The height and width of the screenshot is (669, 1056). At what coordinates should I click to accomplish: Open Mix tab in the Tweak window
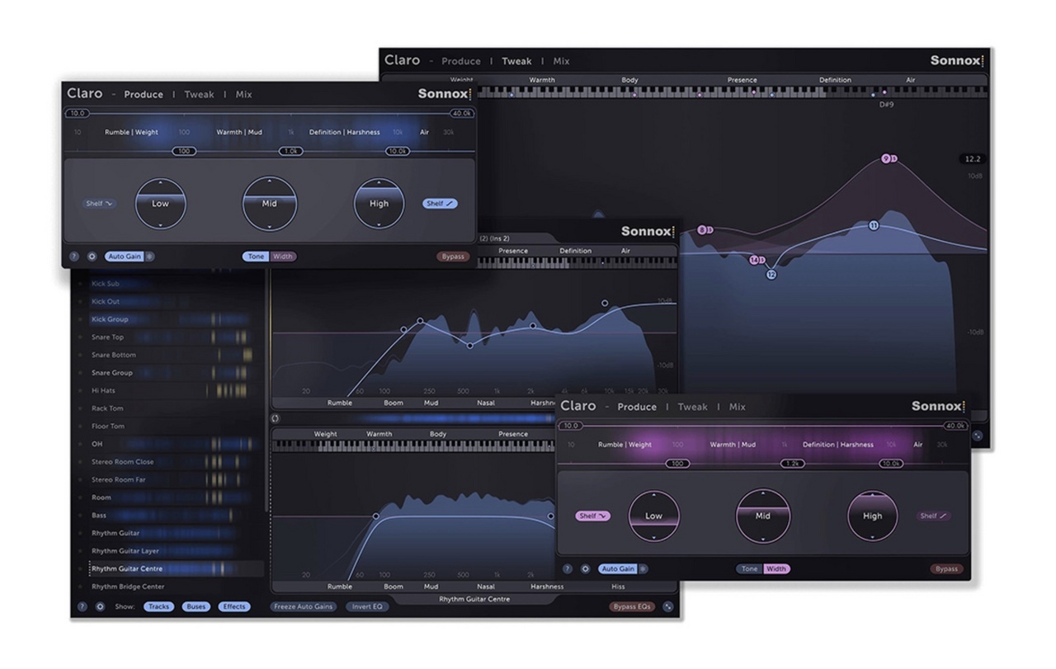pyautogui.click(x=561, y=61)
